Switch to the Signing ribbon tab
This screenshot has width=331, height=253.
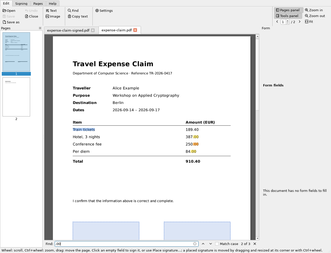21,4
